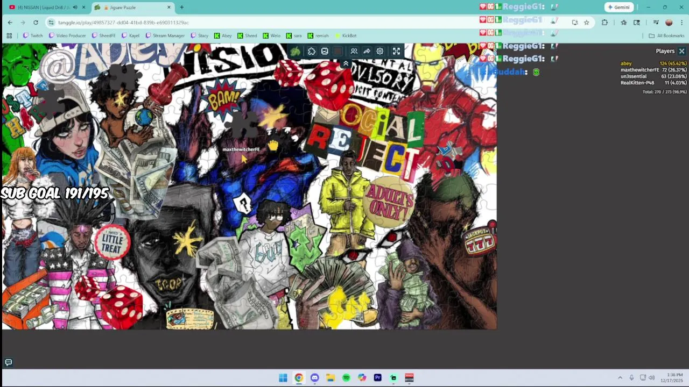Open the Windows Start menu
The image size is (689, 387).
point(283,378)
